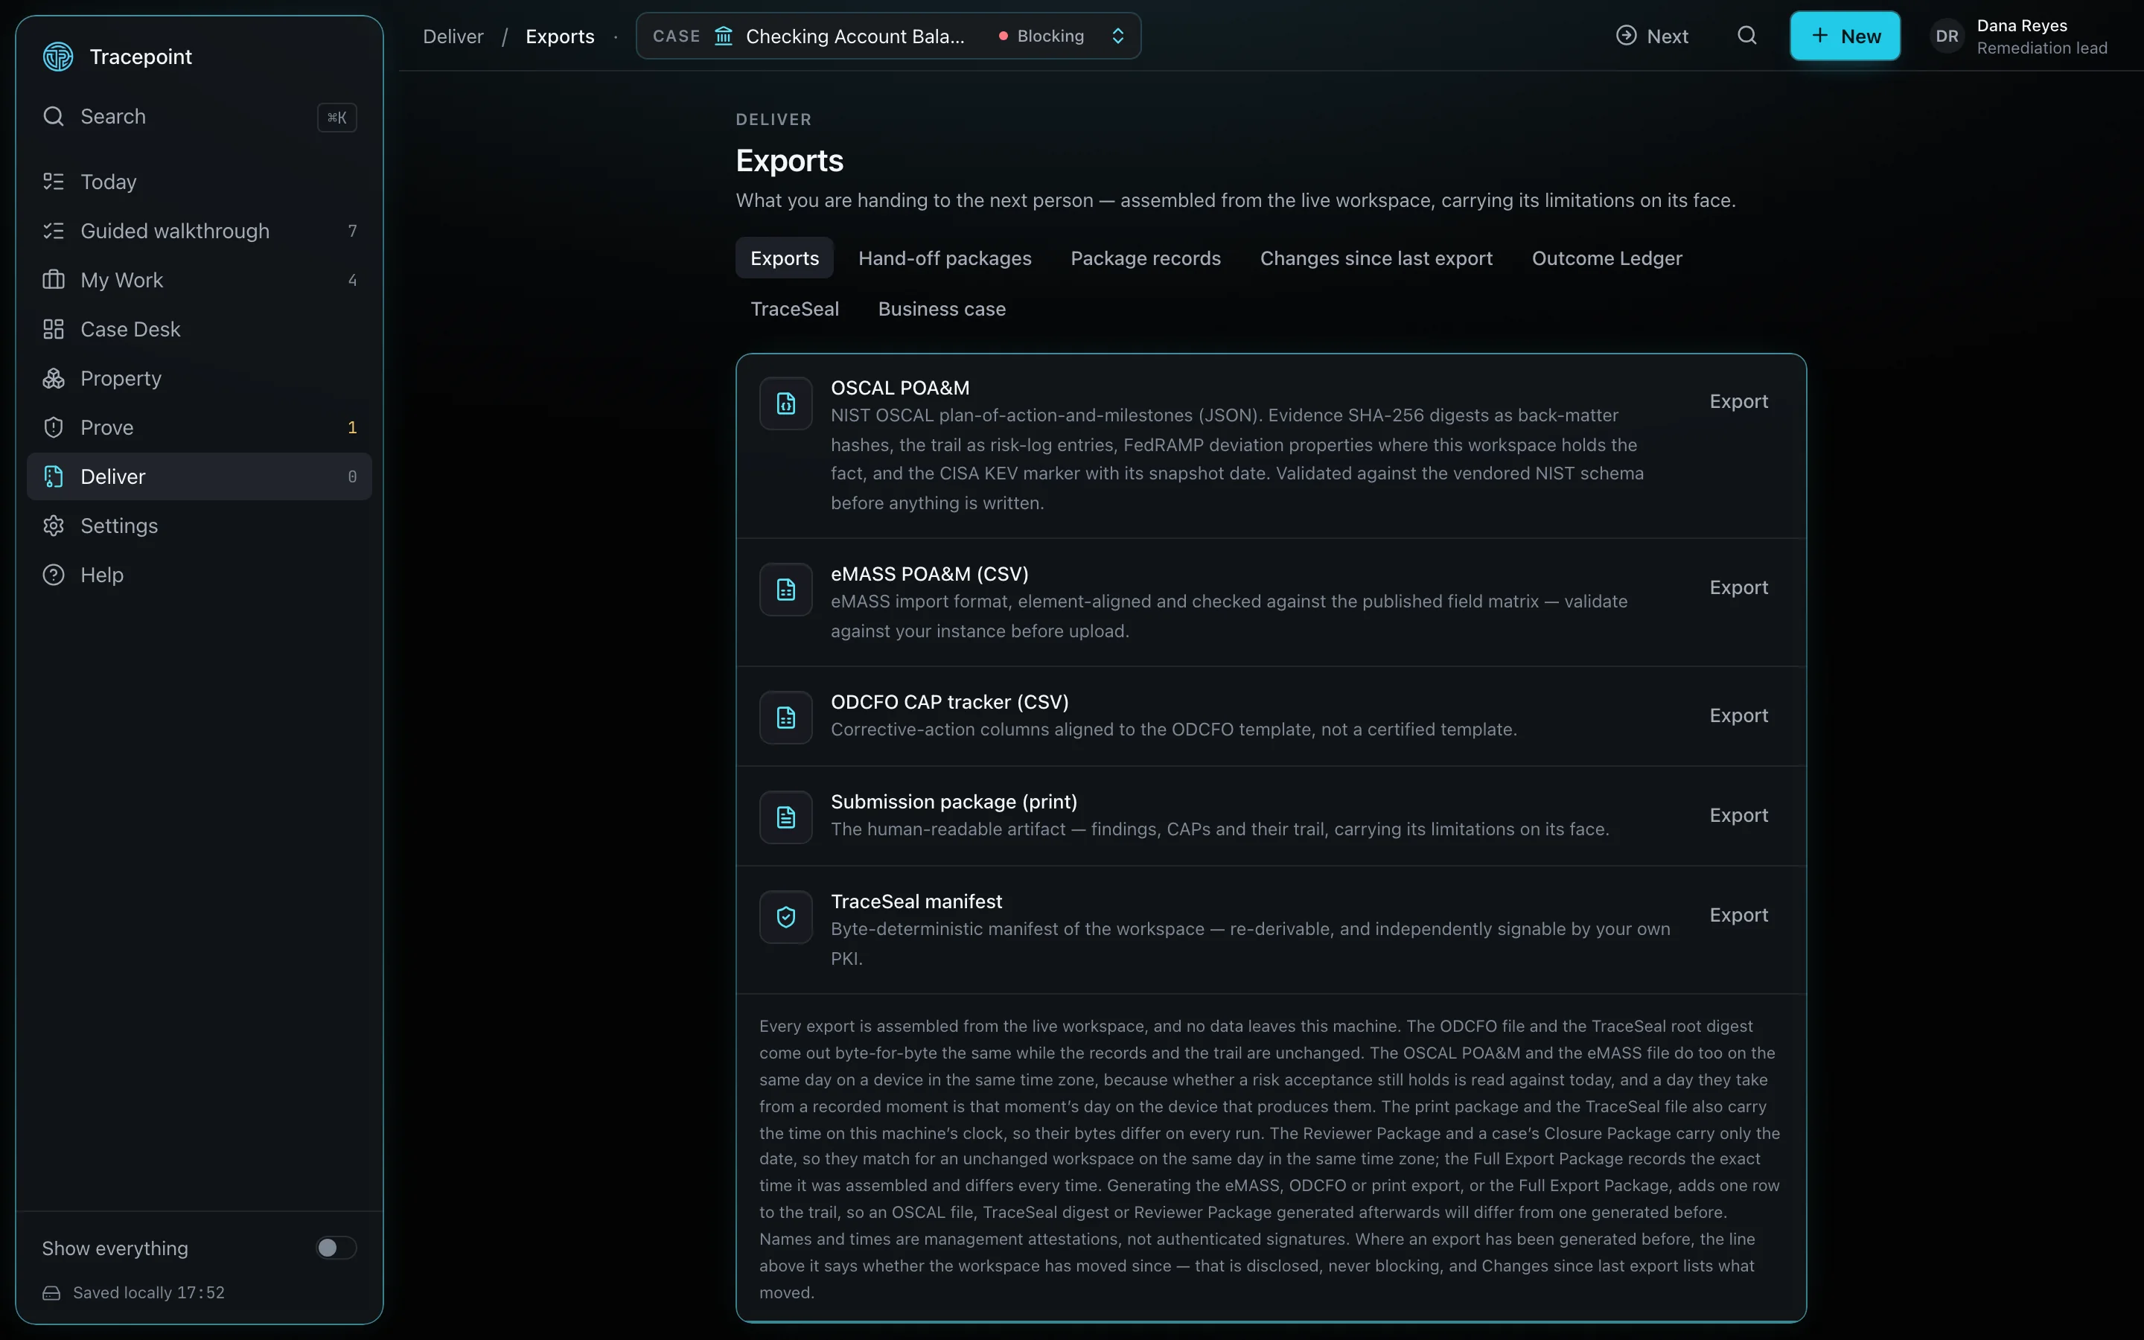The height and width of the screenshot is (1340, 2144).
Task: Click the 'Checking Account Bala...' case name
Action: click(855, 36)
